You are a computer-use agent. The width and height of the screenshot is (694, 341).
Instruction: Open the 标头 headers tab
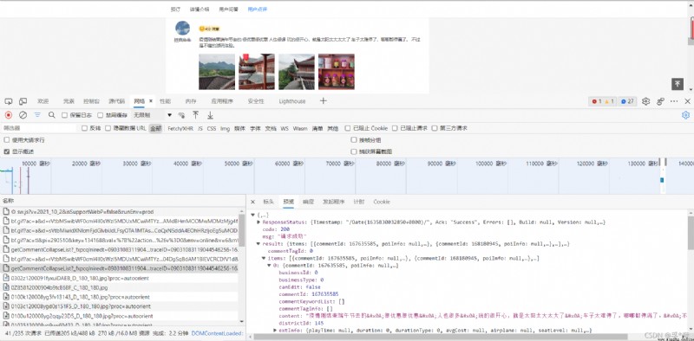(x=269, y=202)
